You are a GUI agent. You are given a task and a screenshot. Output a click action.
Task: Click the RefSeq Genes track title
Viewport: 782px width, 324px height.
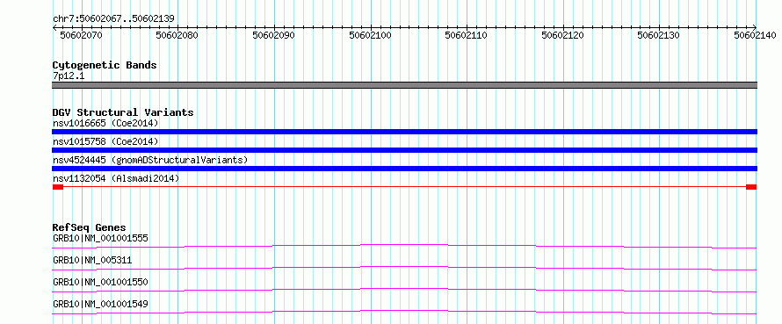[89, 227]
